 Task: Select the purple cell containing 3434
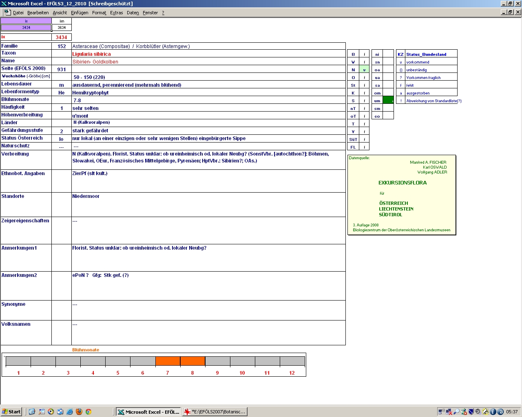[x=26, y=28]
